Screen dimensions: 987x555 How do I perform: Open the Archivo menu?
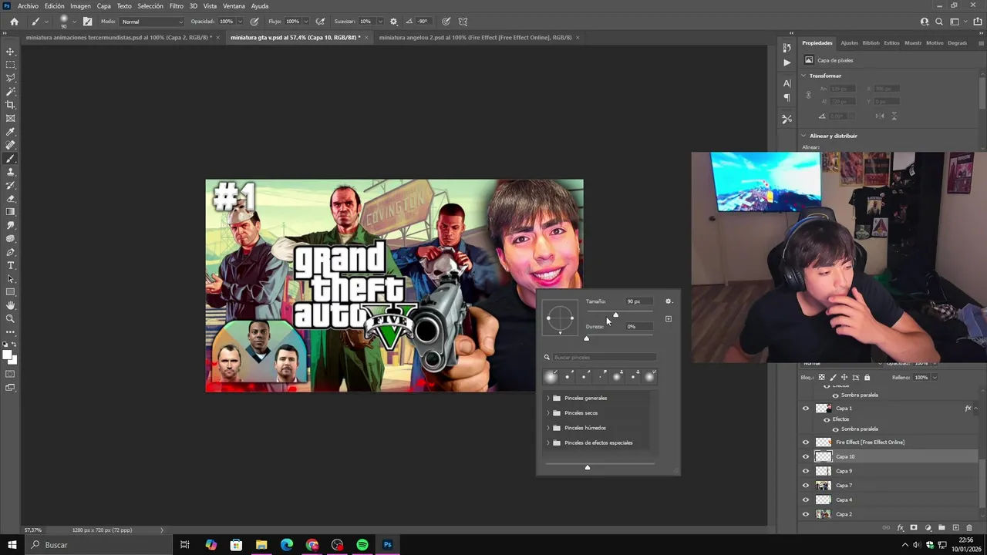click(28, 6)
